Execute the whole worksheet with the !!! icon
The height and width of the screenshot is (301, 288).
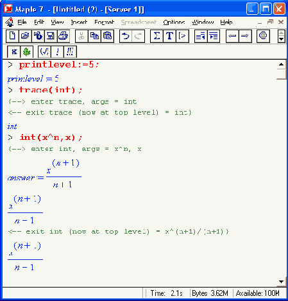70,52
